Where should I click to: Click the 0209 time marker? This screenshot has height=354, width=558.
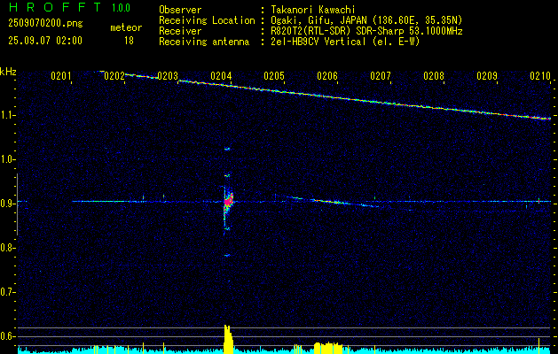[486, 75]
